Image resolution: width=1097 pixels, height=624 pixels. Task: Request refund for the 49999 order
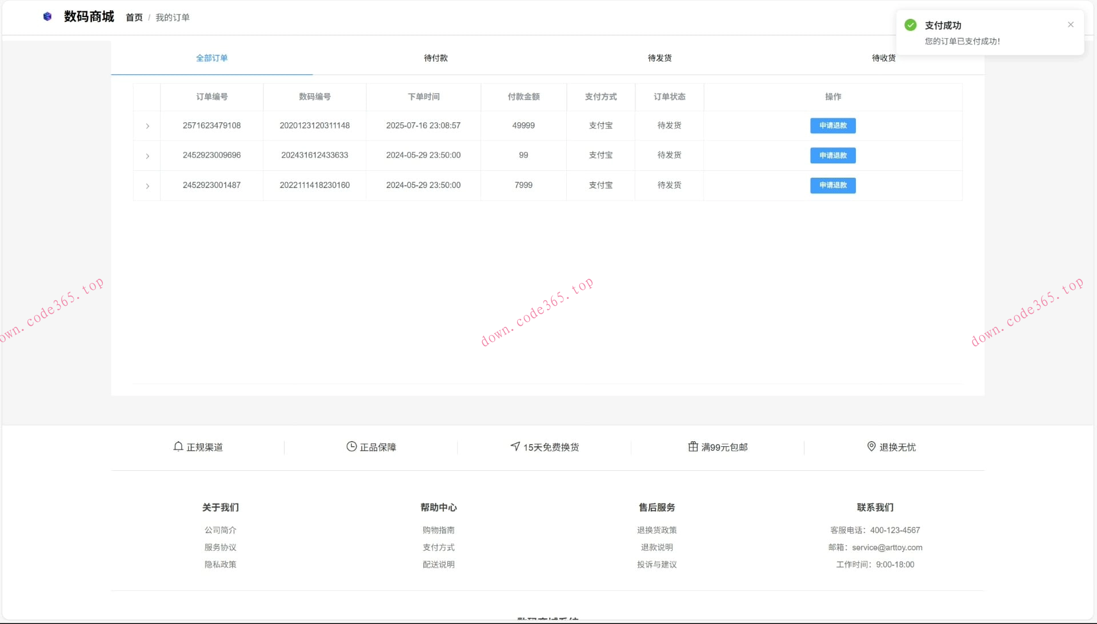click(832, 126)
